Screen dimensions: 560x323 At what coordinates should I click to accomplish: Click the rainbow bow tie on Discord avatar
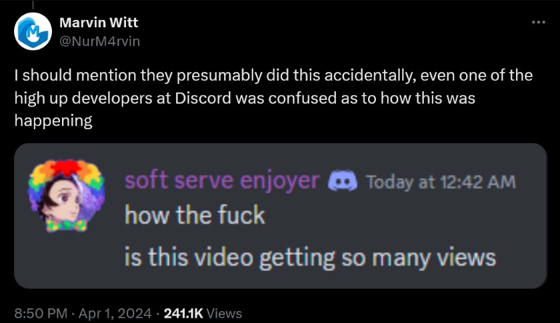(67, 226)
